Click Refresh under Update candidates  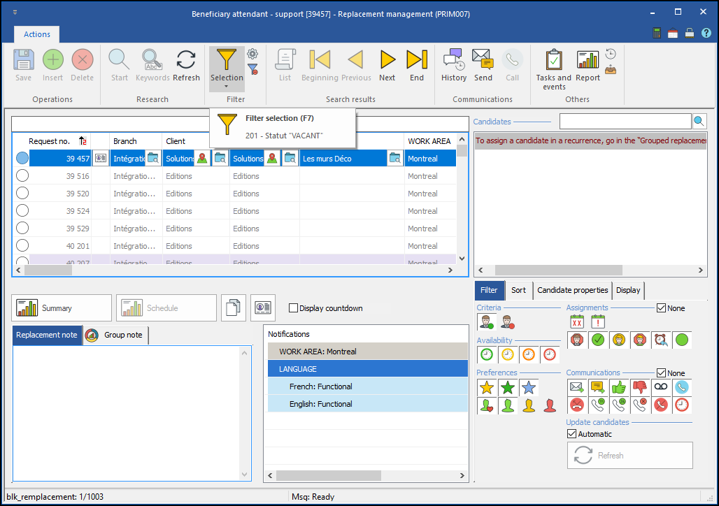[629, 455]
